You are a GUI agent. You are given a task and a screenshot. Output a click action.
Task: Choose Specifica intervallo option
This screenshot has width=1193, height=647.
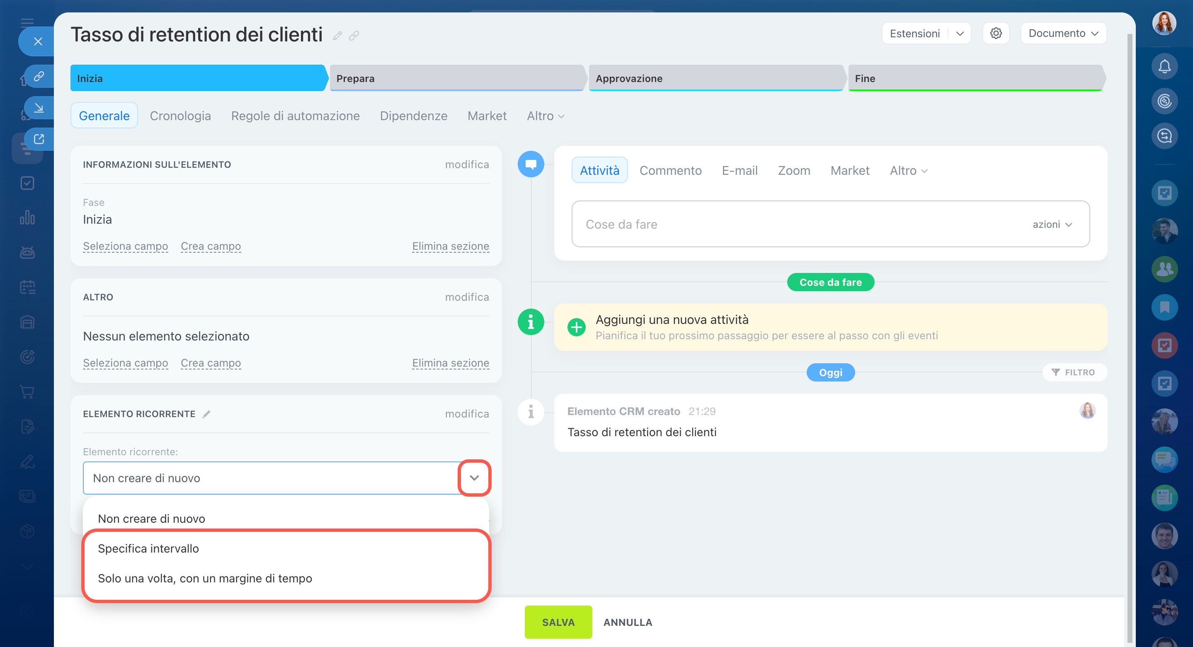[x=148, y=548]
